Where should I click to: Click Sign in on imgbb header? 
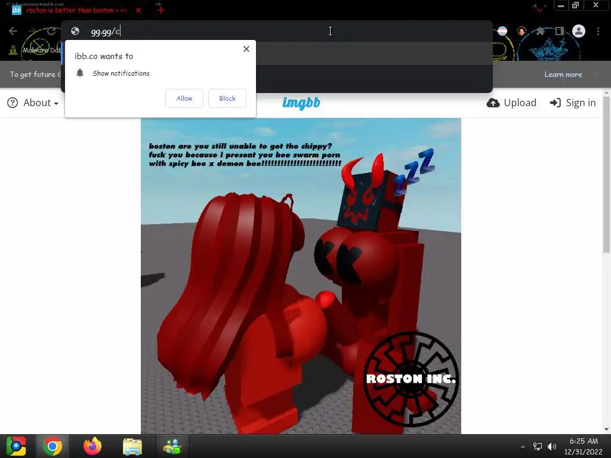pos(572,103)
